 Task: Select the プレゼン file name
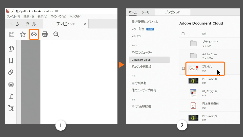tap(208, 66)
